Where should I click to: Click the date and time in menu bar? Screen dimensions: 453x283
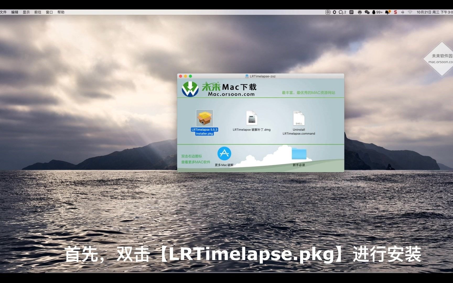click(435, 12)
